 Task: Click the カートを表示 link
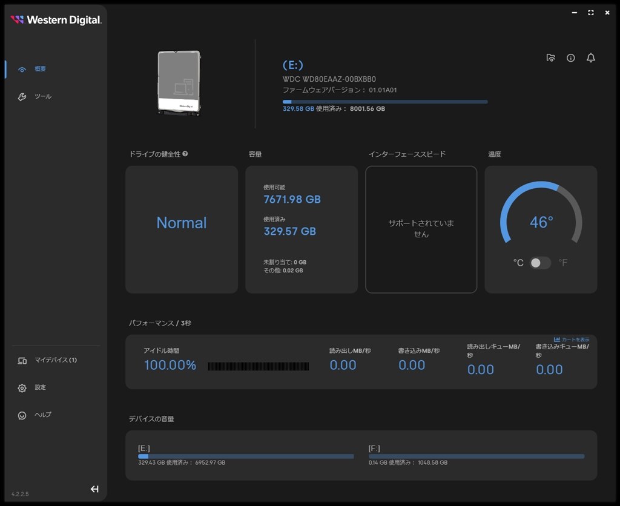[x=575, y=340]
